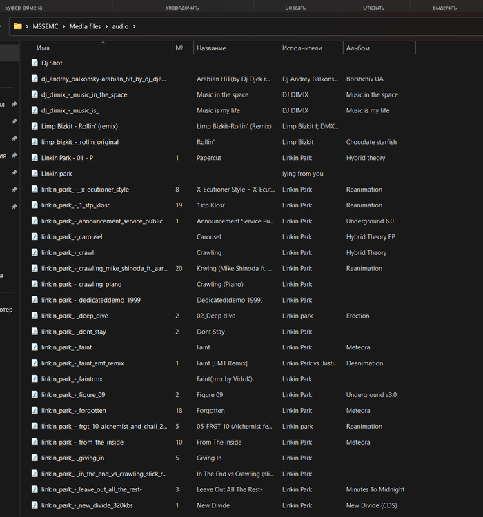Click file icon of Linkin Park - 01 - P
The image size is (483, 517).
(x=34, y=158)
